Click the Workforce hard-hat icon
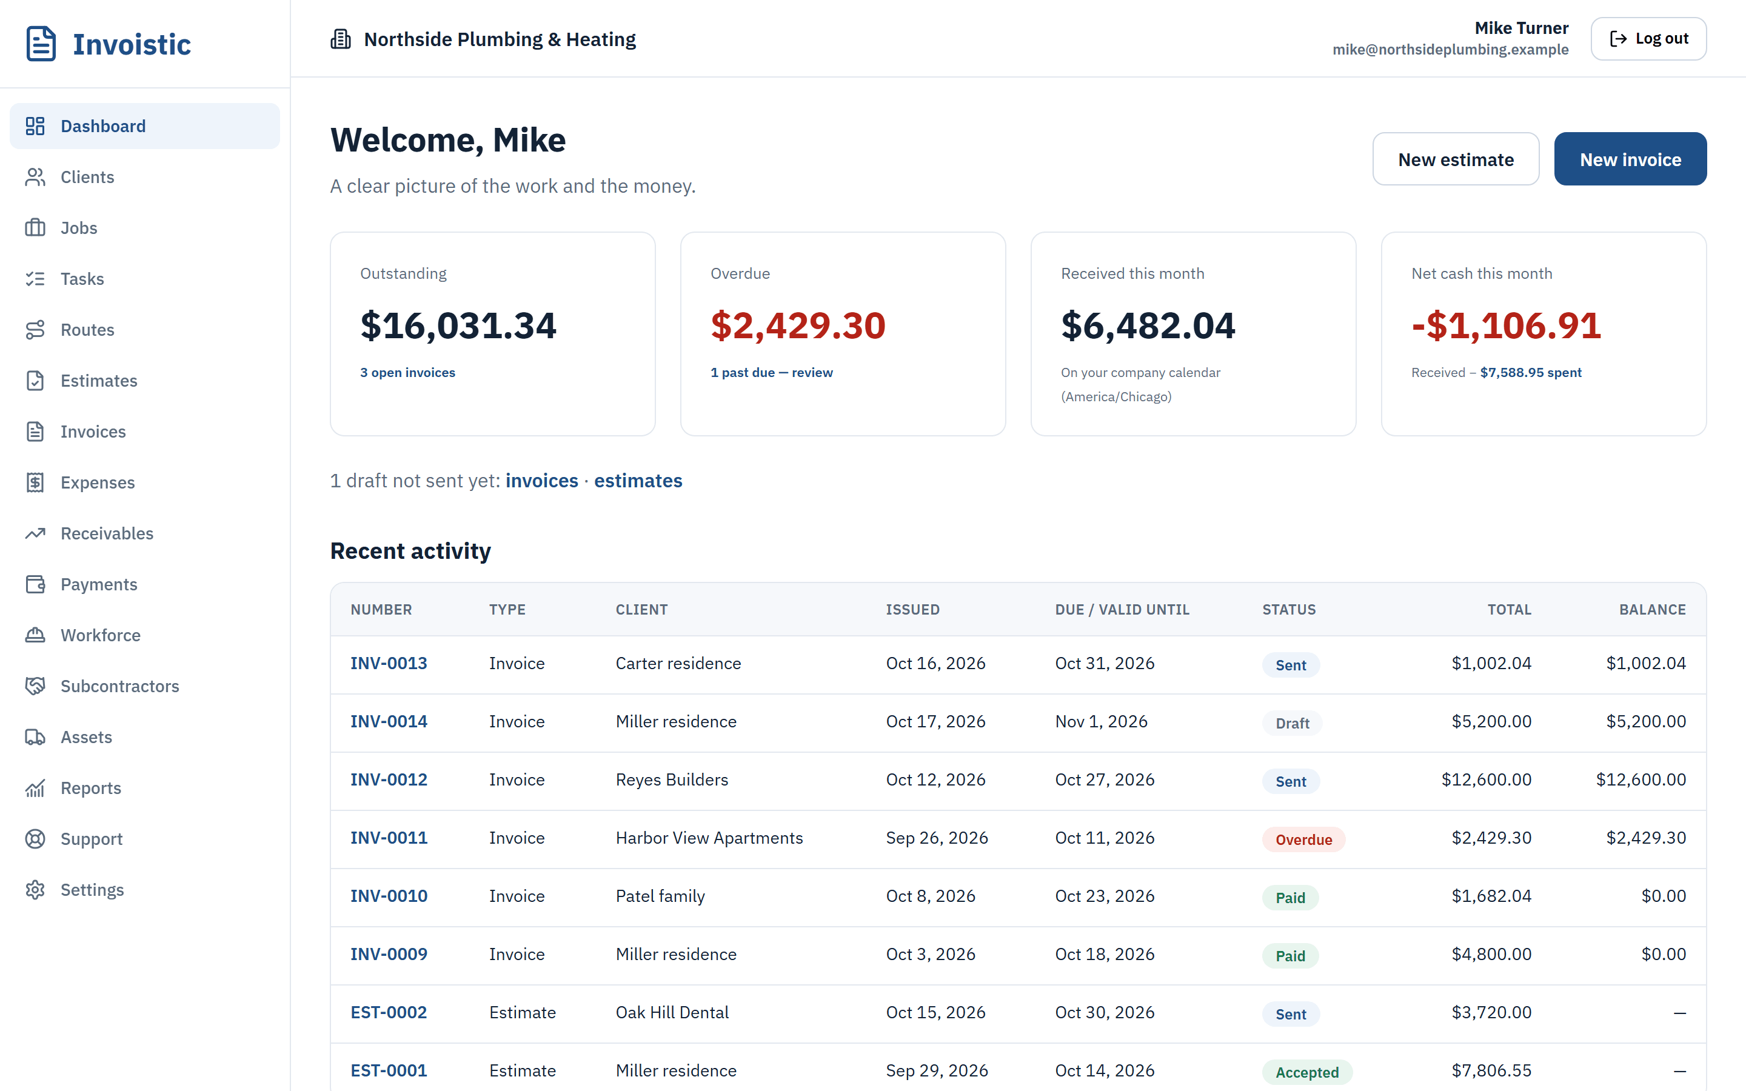The image size is (1746, 1091). point(35,635)
